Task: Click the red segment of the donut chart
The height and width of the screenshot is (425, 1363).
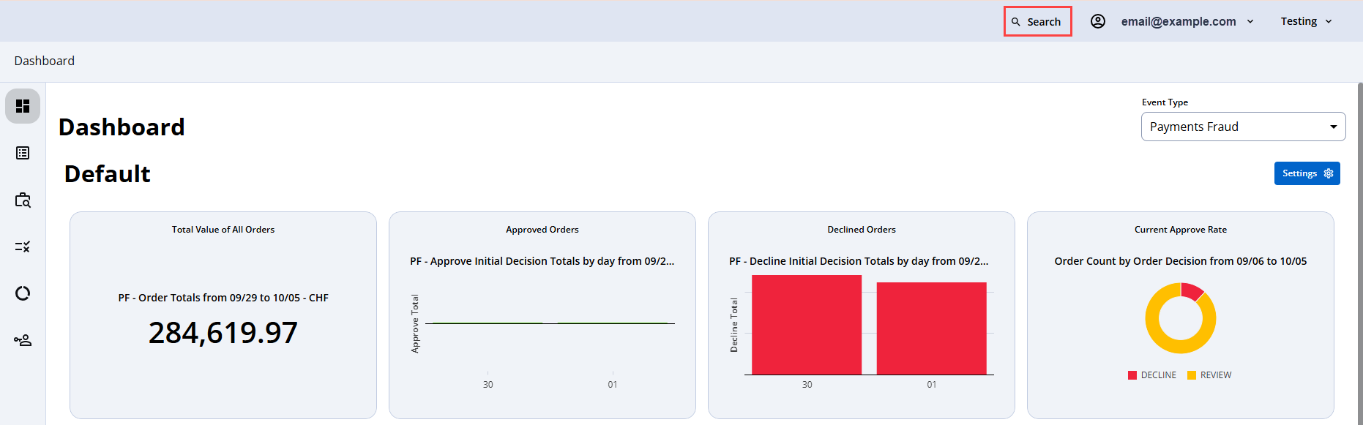Action: 1192,291
